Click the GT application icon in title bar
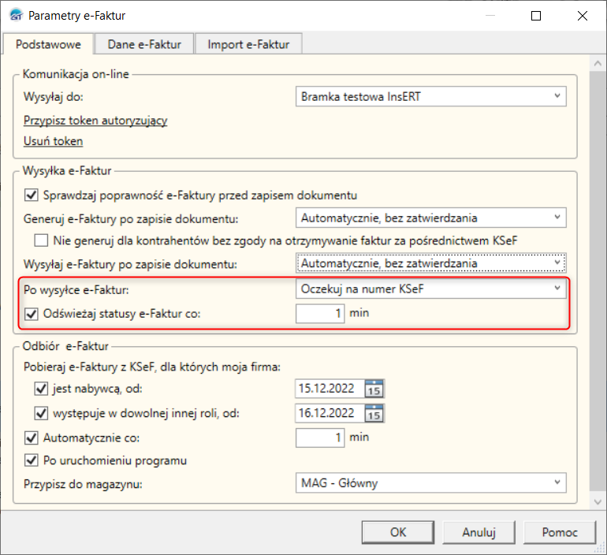607x555 pixels. [14, 15]
